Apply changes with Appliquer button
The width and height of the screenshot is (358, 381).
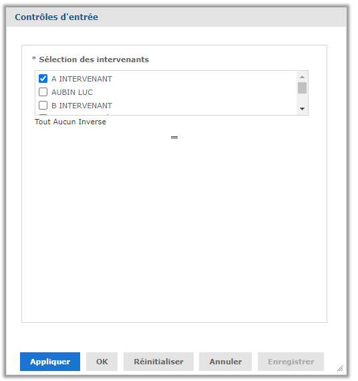(x=50, y=362)
